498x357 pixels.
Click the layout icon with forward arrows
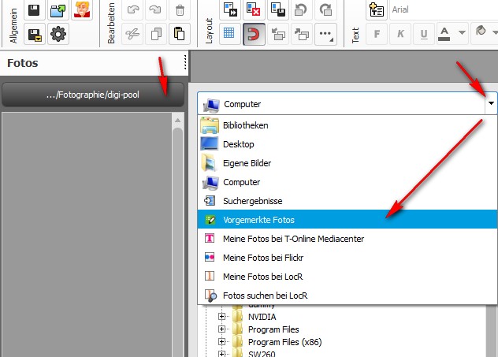(230, 9)
